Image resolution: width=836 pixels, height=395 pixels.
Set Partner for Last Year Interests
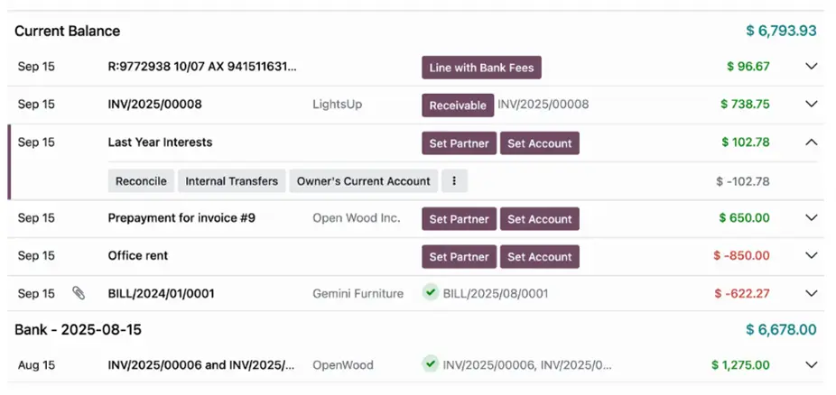tap(459, 142)
